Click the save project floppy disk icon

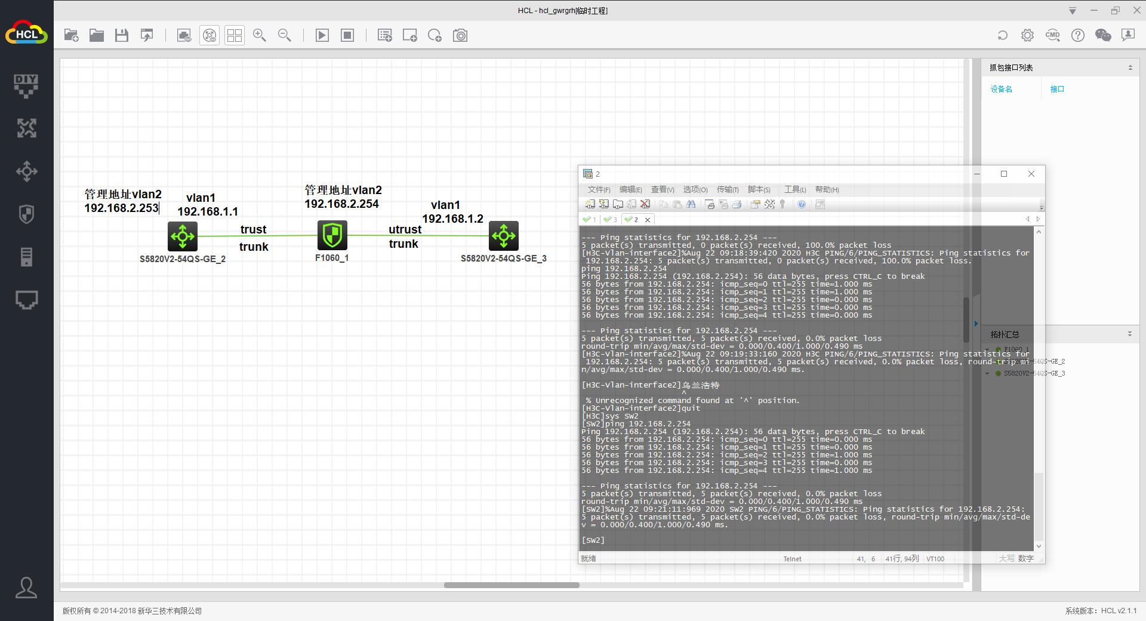point(122,36)
